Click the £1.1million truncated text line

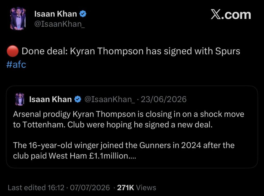click(x=75, y=156)
